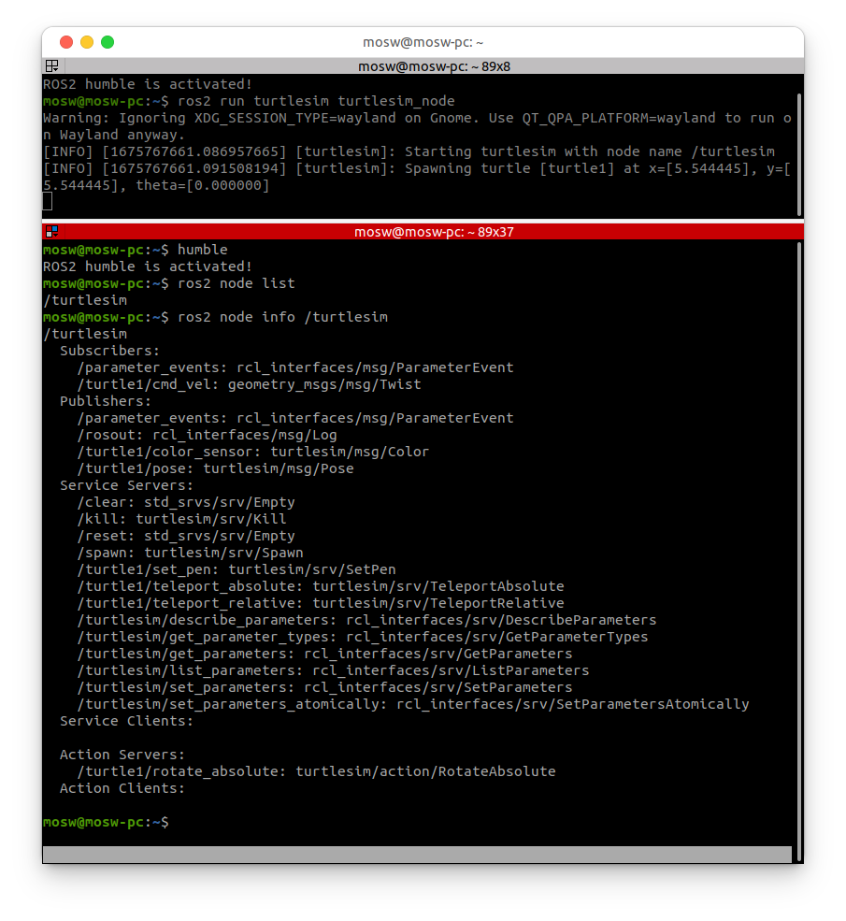The width and height of the screenshot is (846, 921).
Task: Click the '/rosout: rcl_interfaces/msg/Log' line
Action: [207, 435]
